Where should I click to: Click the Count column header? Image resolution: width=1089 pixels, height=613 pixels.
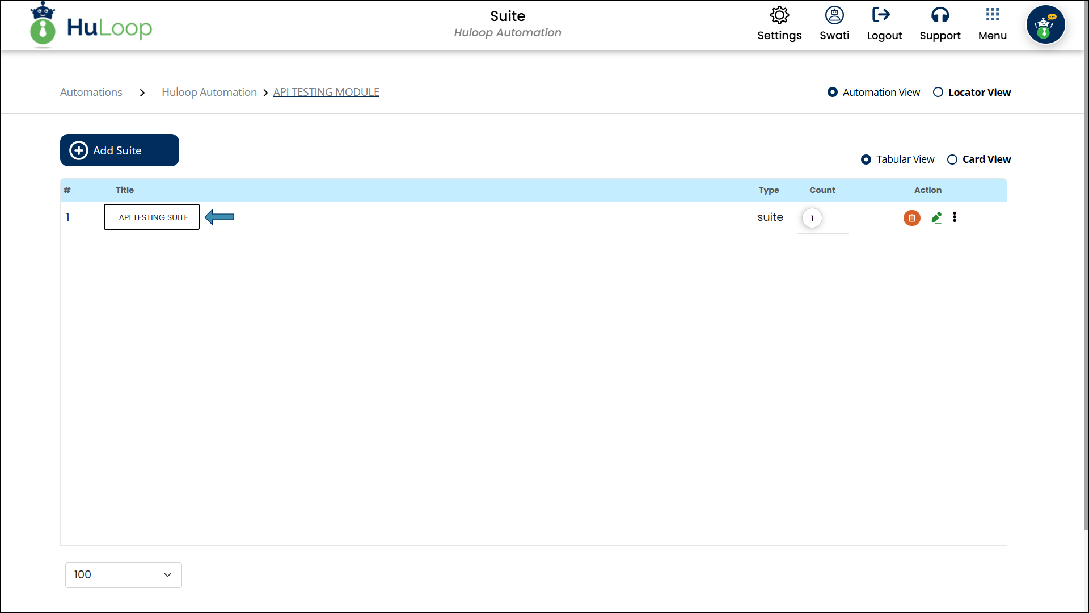point(822,190)
